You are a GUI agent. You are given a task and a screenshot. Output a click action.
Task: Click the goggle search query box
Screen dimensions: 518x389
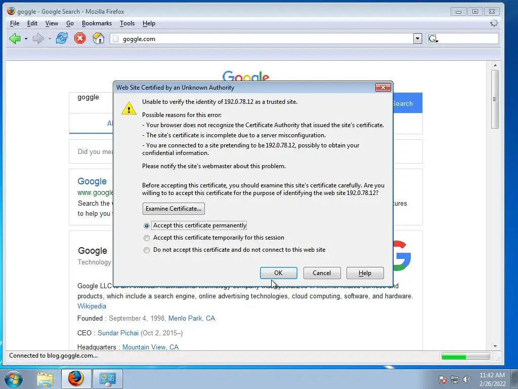pyautogui.click(x=91, y=103)
